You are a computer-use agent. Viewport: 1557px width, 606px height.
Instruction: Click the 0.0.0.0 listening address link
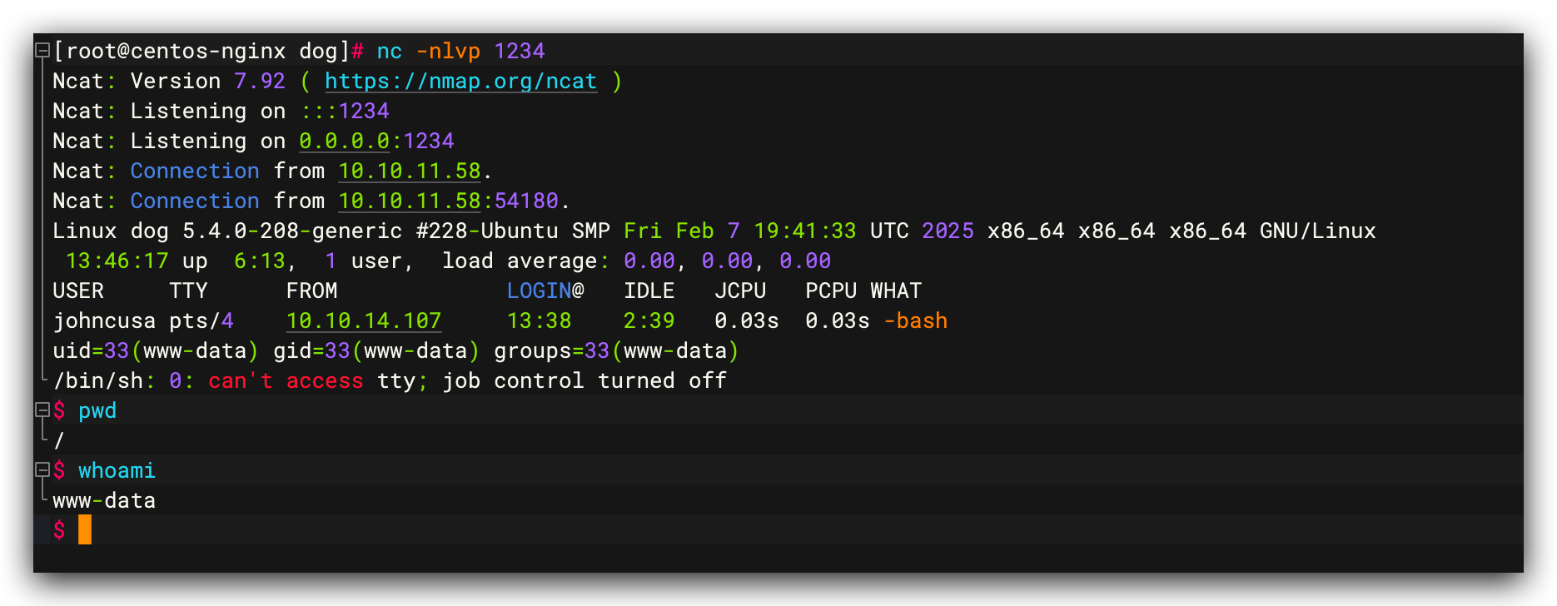pyautogui.click(x=344, y=141)
